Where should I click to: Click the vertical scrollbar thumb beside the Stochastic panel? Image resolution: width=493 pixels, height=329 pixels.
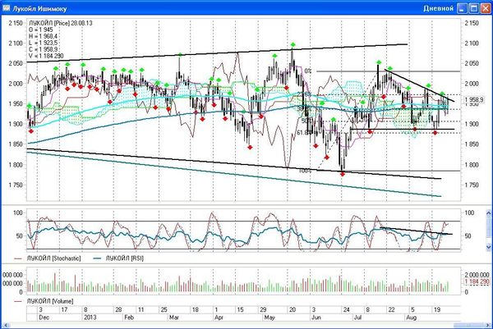click(x=488, y=229)
